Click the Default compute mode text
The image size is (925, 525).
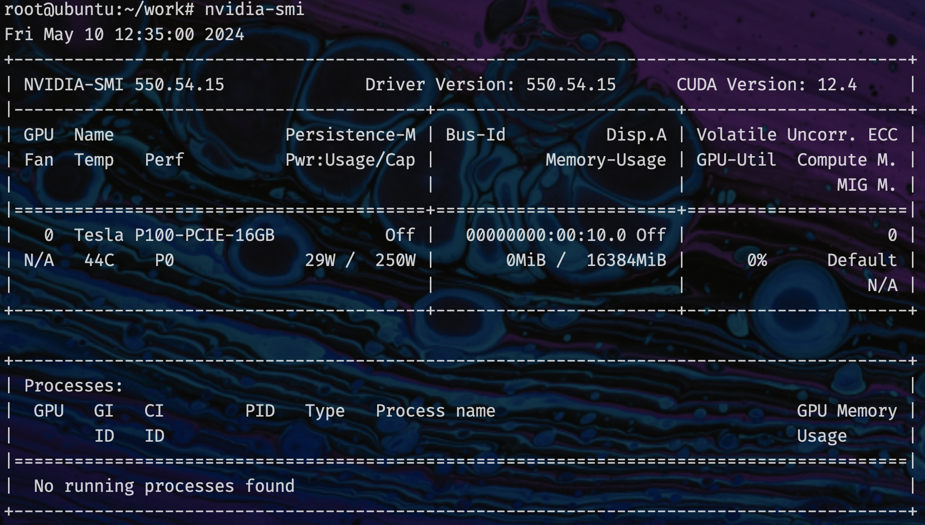862,260
